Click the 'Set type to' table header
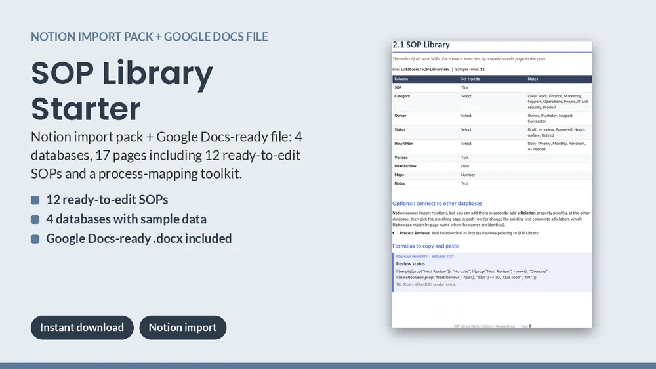The width and height of the screenshot is (656, 369). point(470,79)
